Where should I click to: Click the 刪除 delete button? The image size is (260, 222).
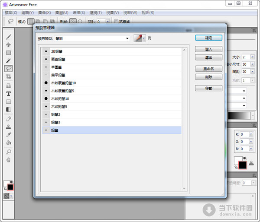(208, 77)
